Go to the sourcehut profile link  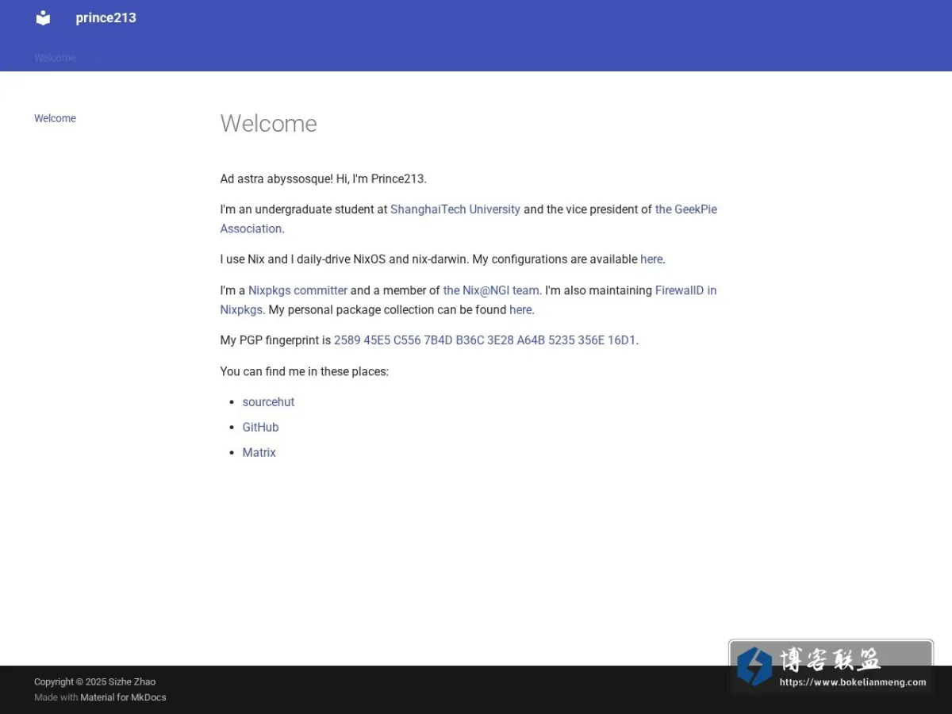pos(268,402)
